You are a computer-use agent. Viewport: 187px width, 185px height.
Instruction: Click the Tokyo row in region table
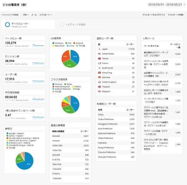coord(116,115)
